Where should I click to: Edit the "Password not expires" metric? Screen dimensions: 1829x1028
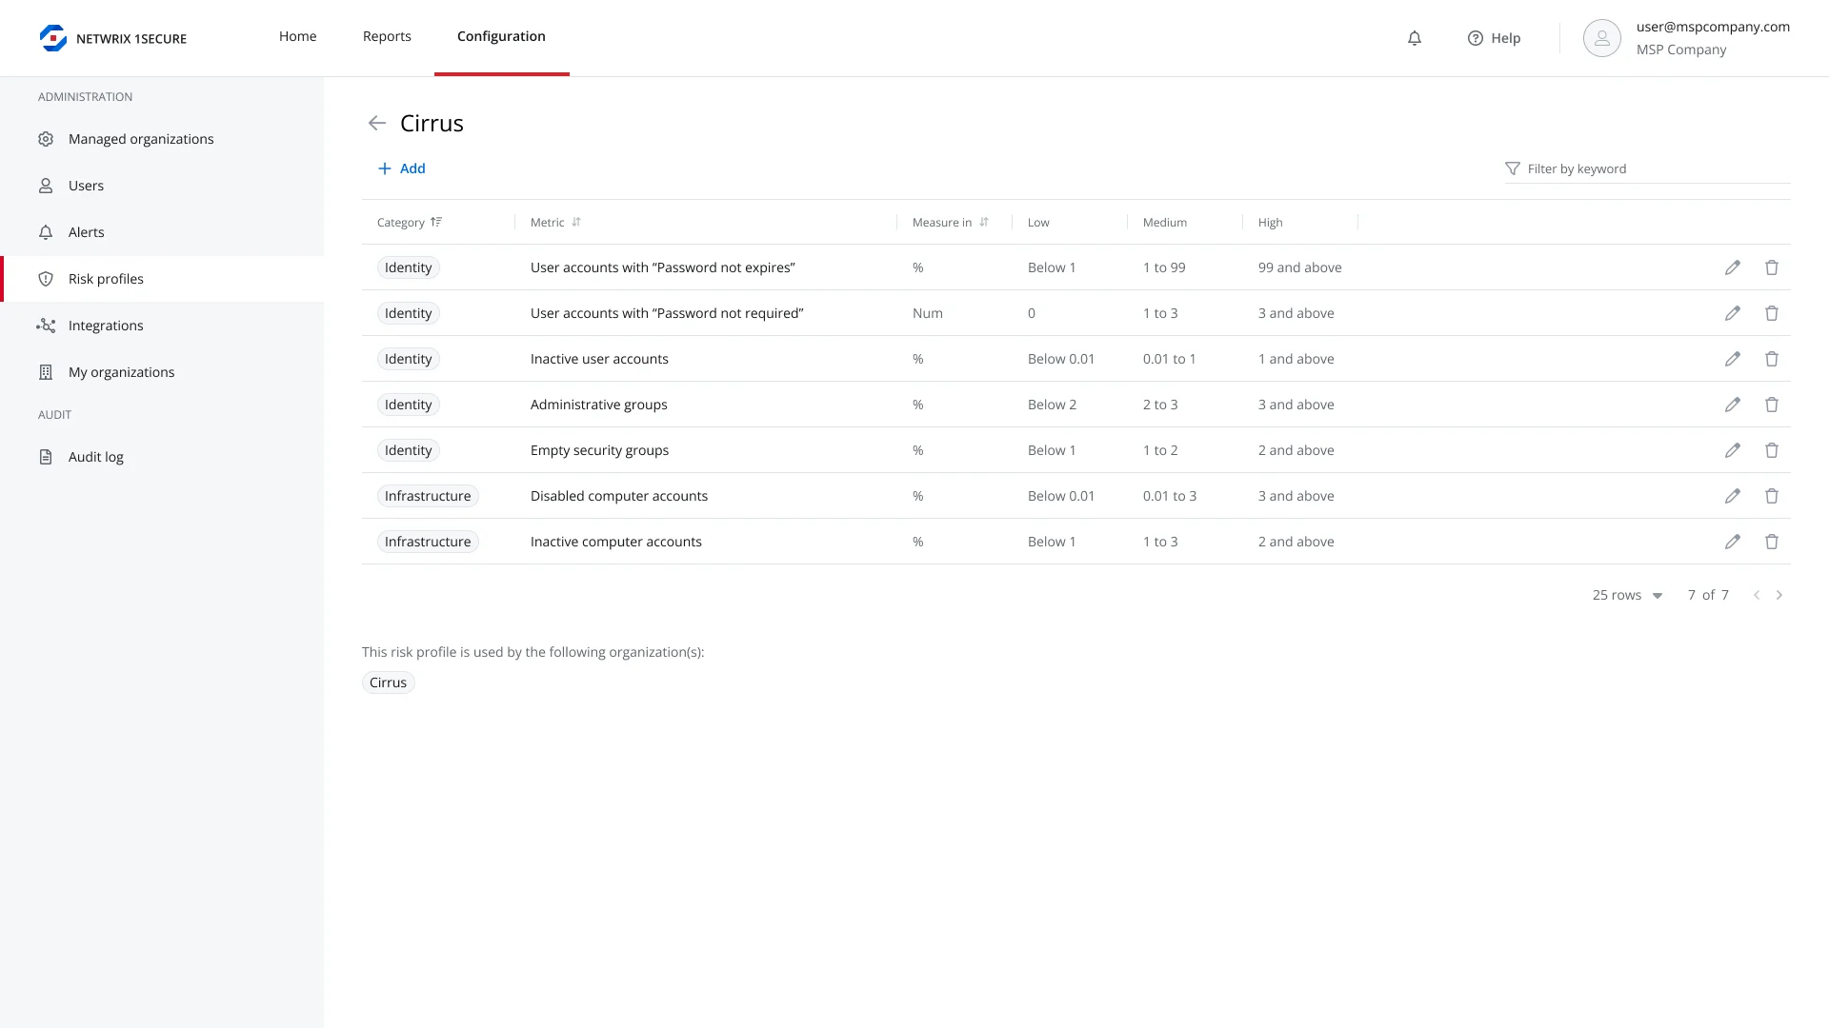[x=1733, y=267]
